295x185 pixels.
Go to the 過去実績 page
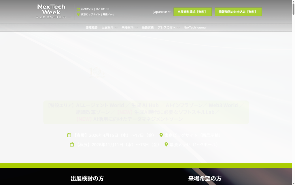tap(147, 28)
